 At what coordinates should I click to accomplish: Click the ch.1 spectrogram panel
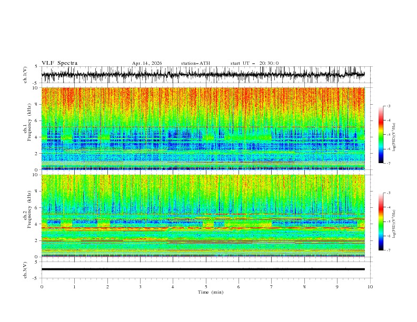click(203, 128)
